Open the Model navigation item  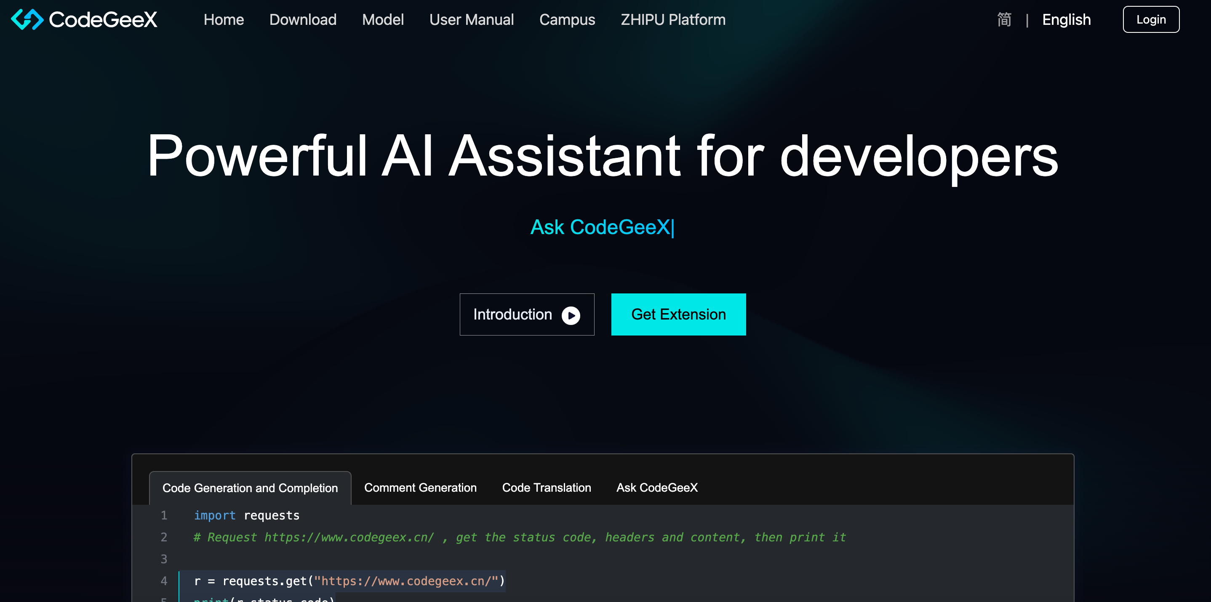(383, 19)
